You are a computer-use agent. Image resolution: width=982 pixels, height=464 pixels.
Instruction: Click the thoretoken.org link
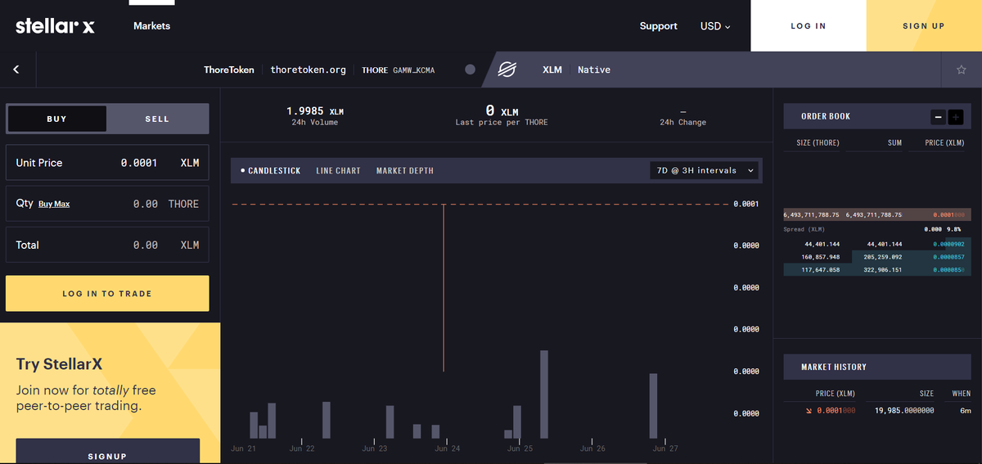(x=309, y=70)
